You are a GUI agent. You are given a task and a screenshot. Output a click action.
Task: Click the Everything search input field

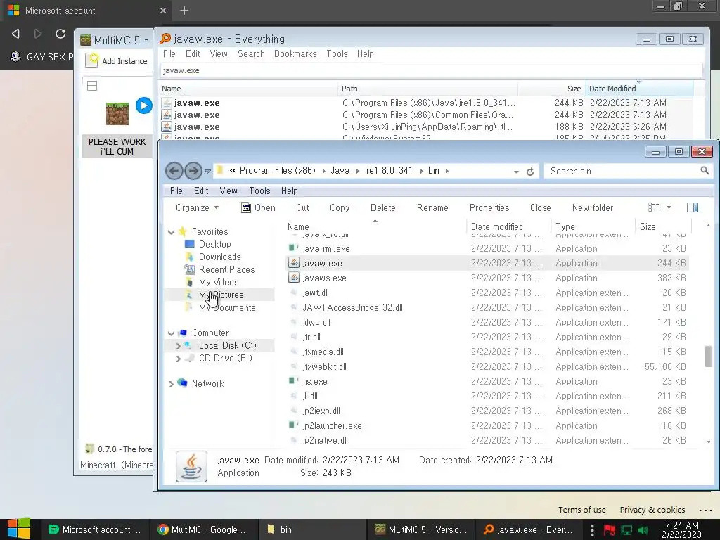[431, 70]
